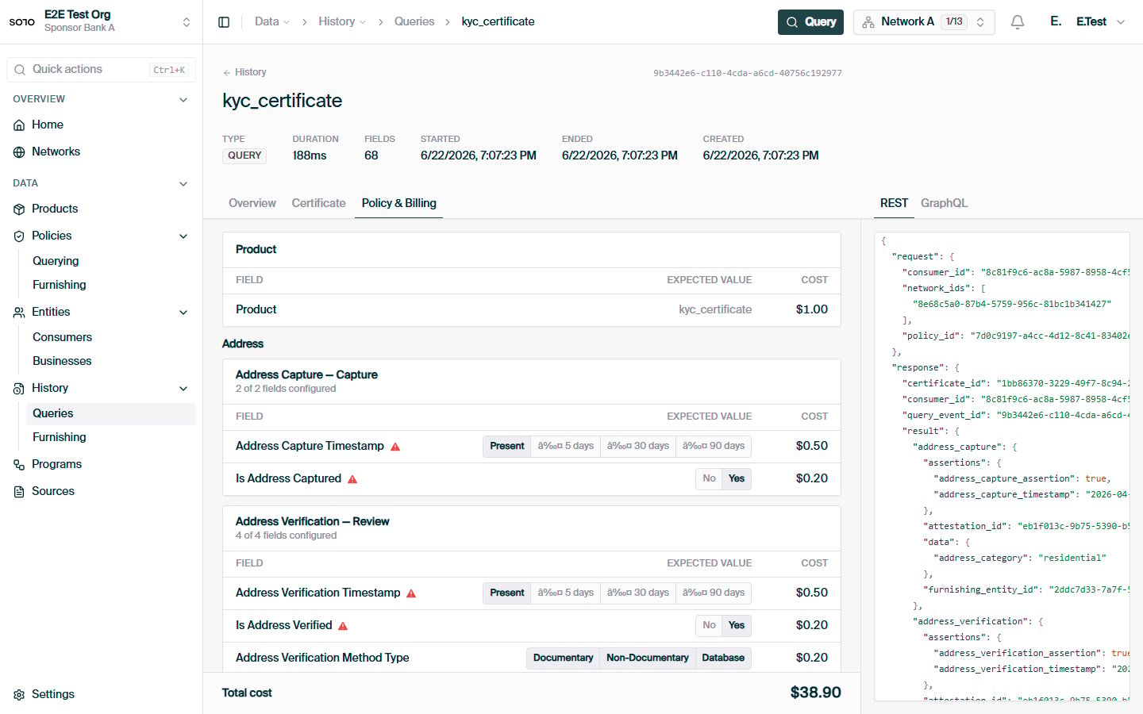1143x714 pixels.
Task: Open Queries under History
Action: coord(111,413)
